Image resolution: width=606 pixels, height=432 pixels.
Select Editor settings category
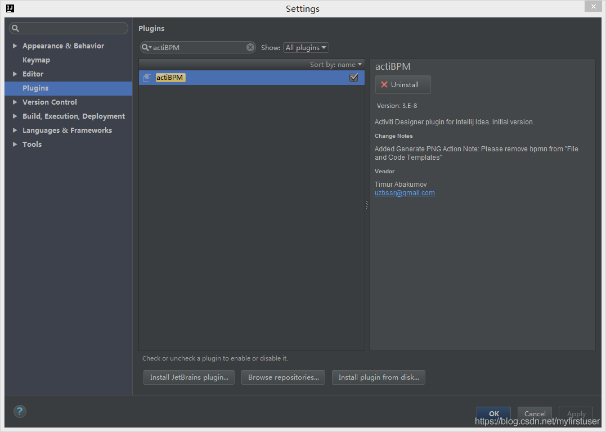click(33, 74)
